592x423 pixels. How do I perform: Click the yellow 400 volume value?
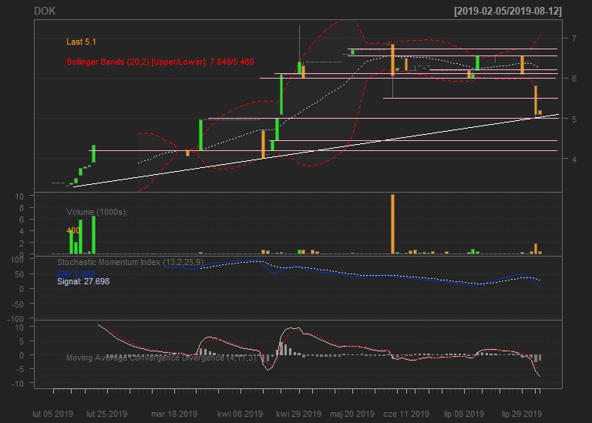[x=73, y=230]
